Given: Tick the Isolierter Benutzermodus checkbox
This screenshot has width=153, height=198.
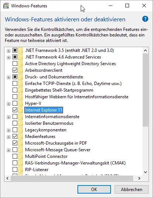Looking at the screenshot, I should (x=15, y=123).
